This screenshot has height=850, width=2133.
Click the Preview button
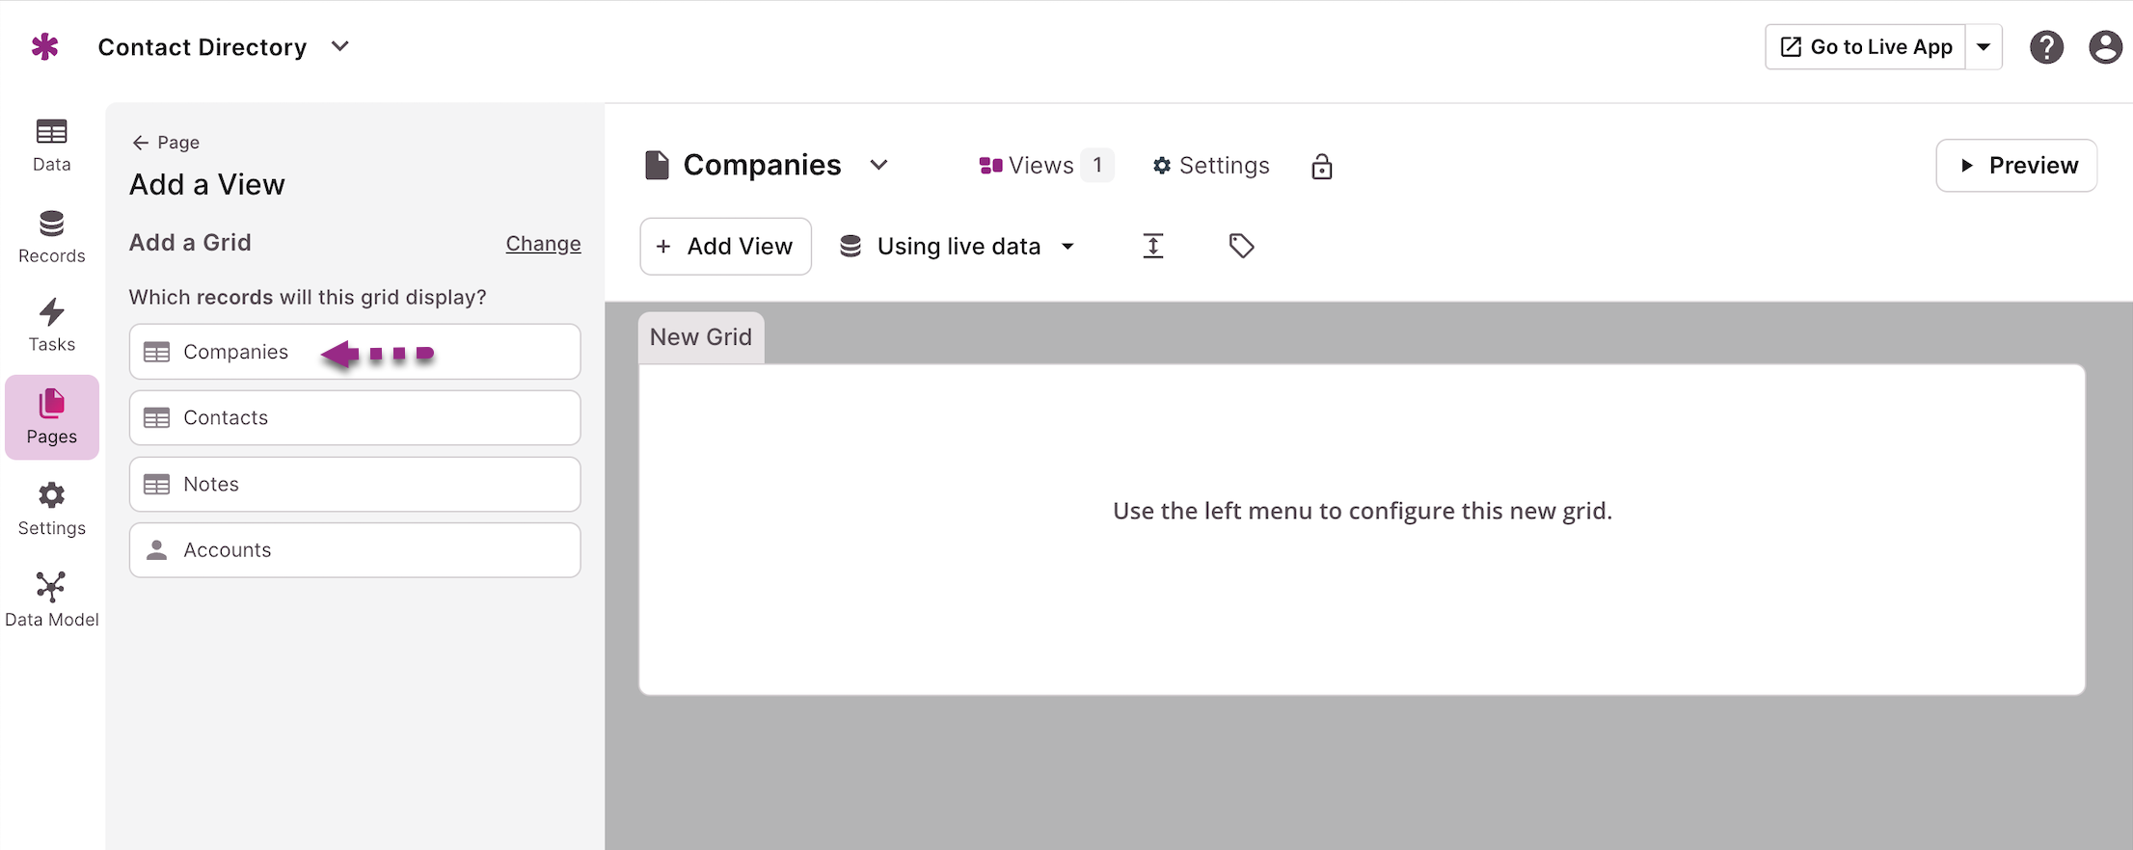click(x=2016, y=166)
